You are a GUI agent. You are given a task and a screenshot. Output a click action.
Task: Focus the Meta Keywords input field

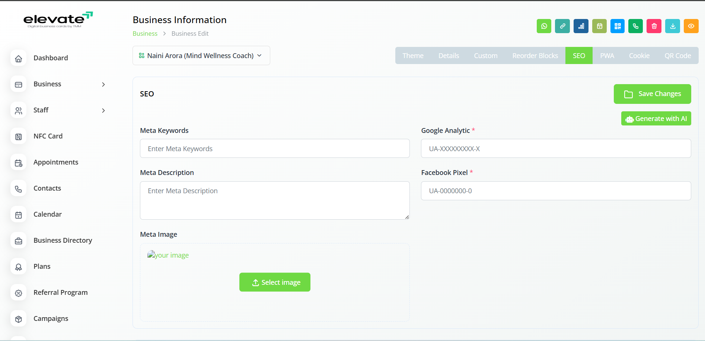click(x=275, y=149)
